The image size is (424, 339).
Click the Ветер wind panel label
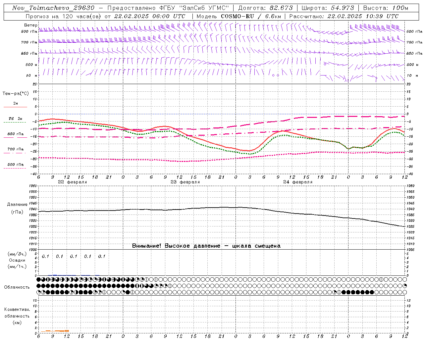coord(30,25)
